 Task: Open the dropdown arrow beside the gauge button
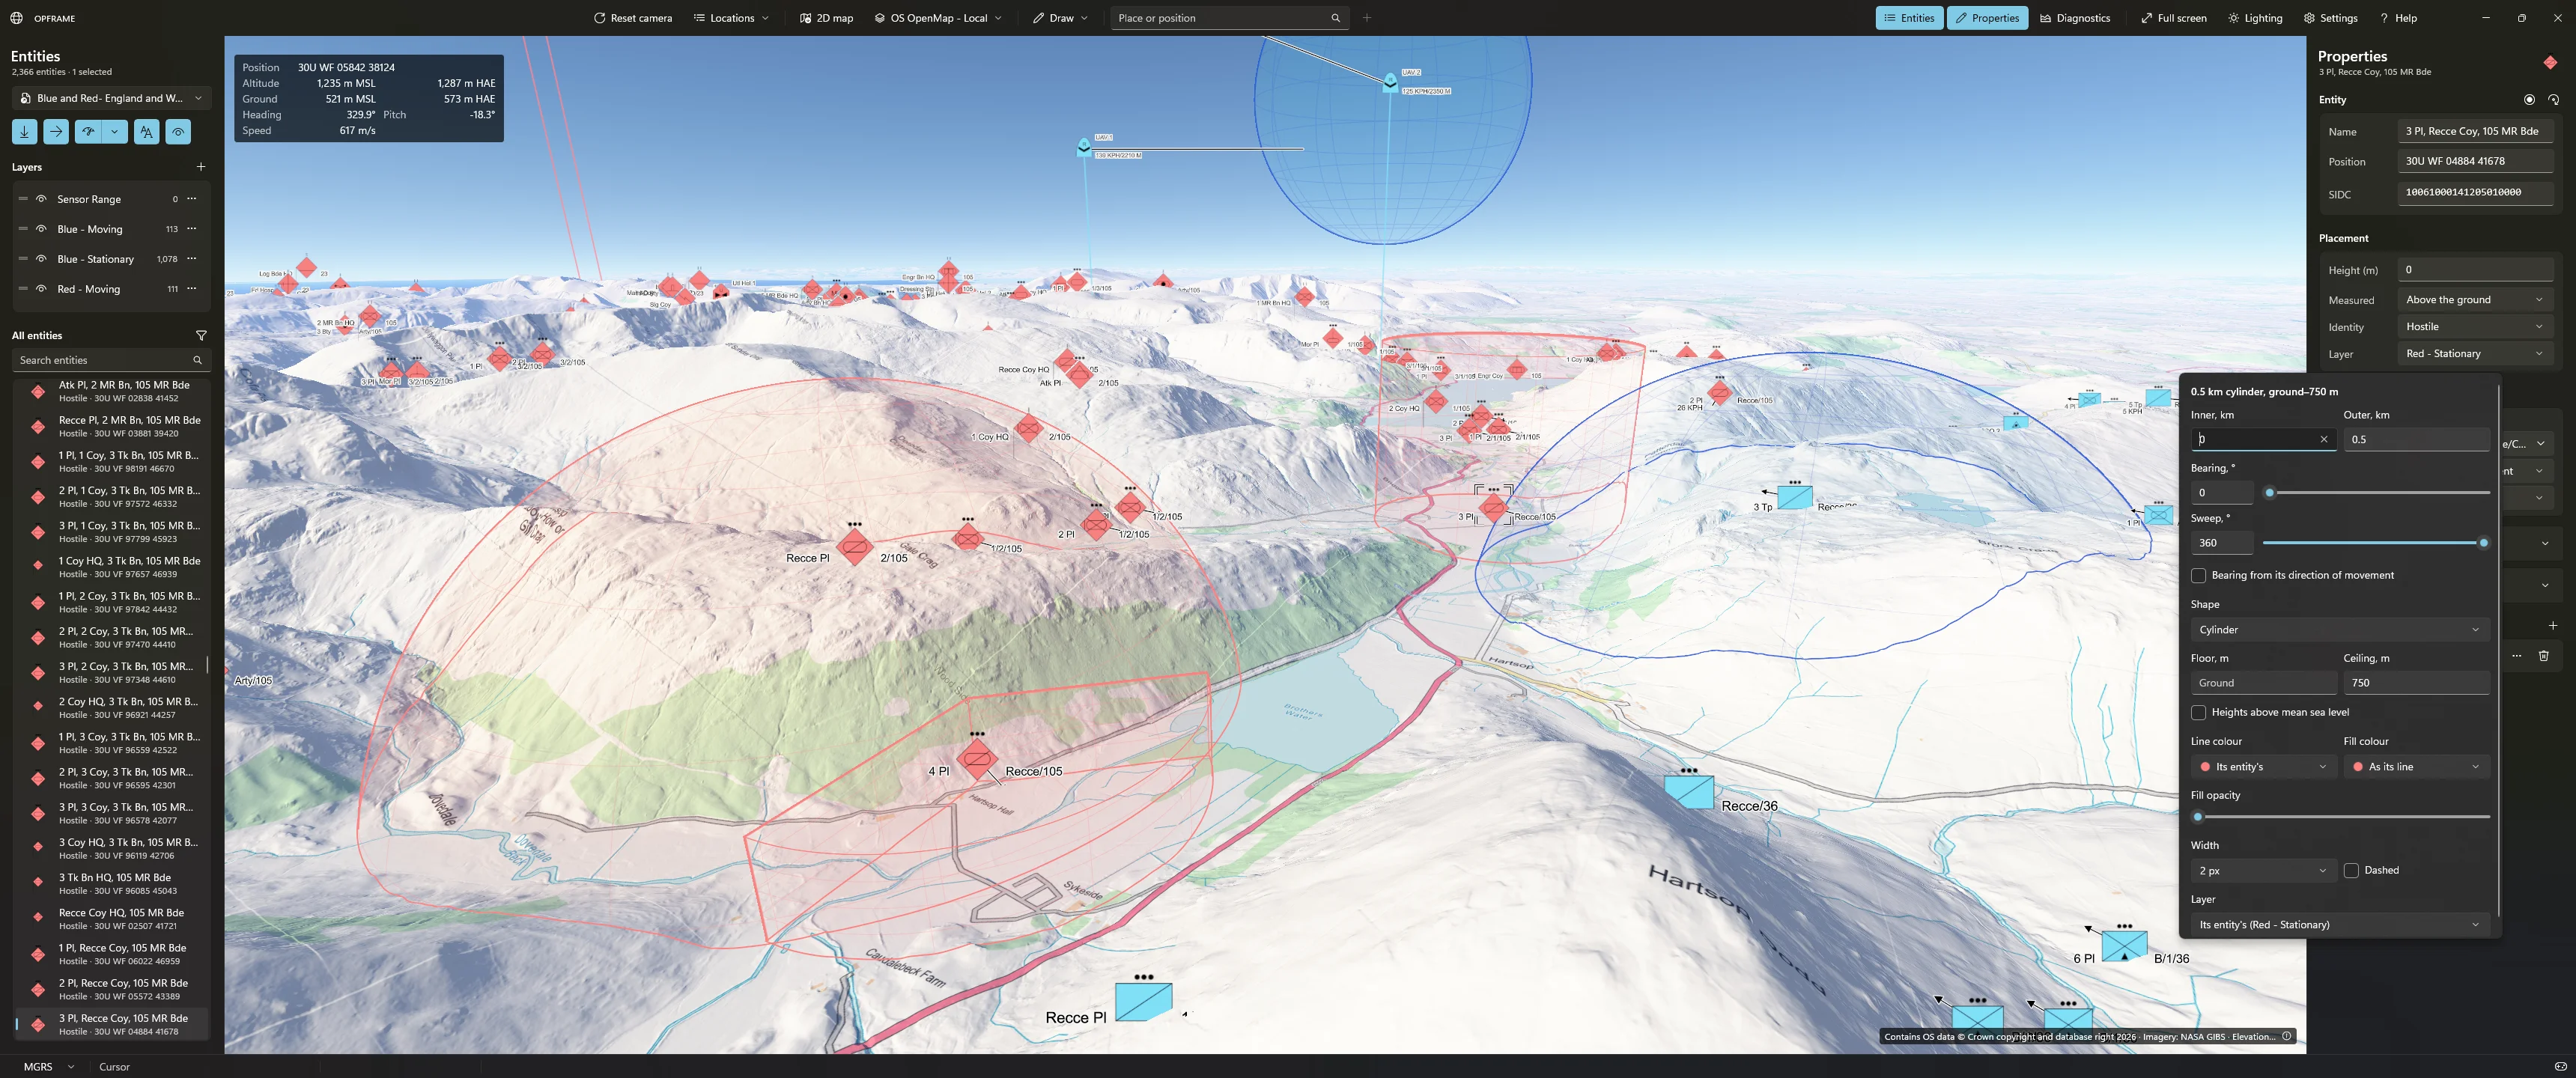[115, 131]
